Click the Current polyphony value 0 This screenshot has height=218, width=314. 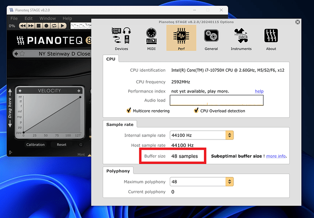point(173,192)
